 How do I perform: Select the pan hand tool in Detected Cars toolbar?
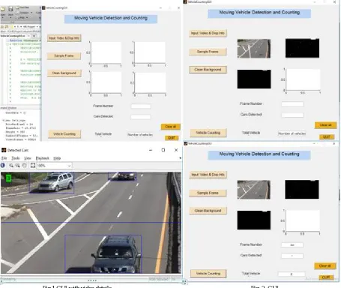click(24, 165)
